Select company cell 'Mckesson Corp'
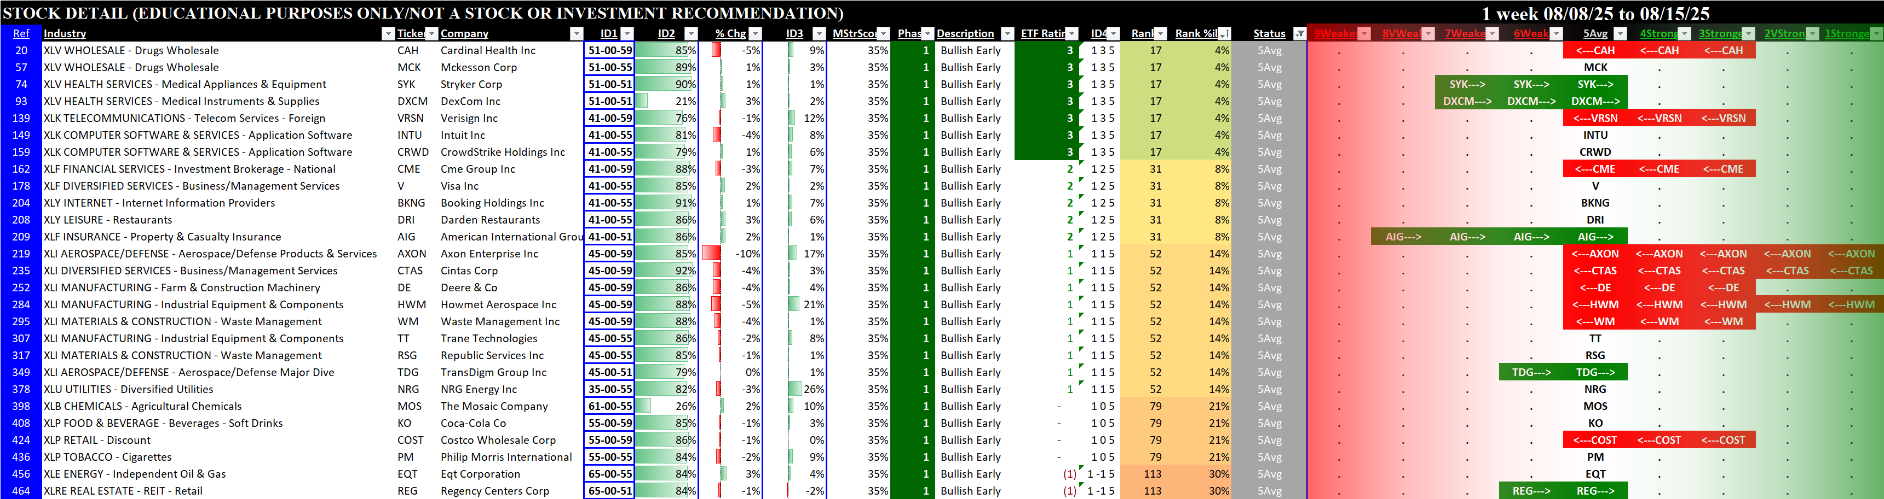 [479, 67]
